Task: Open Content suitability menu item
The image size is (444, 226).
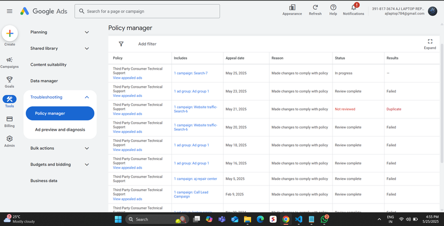Action: pos(48,65)
